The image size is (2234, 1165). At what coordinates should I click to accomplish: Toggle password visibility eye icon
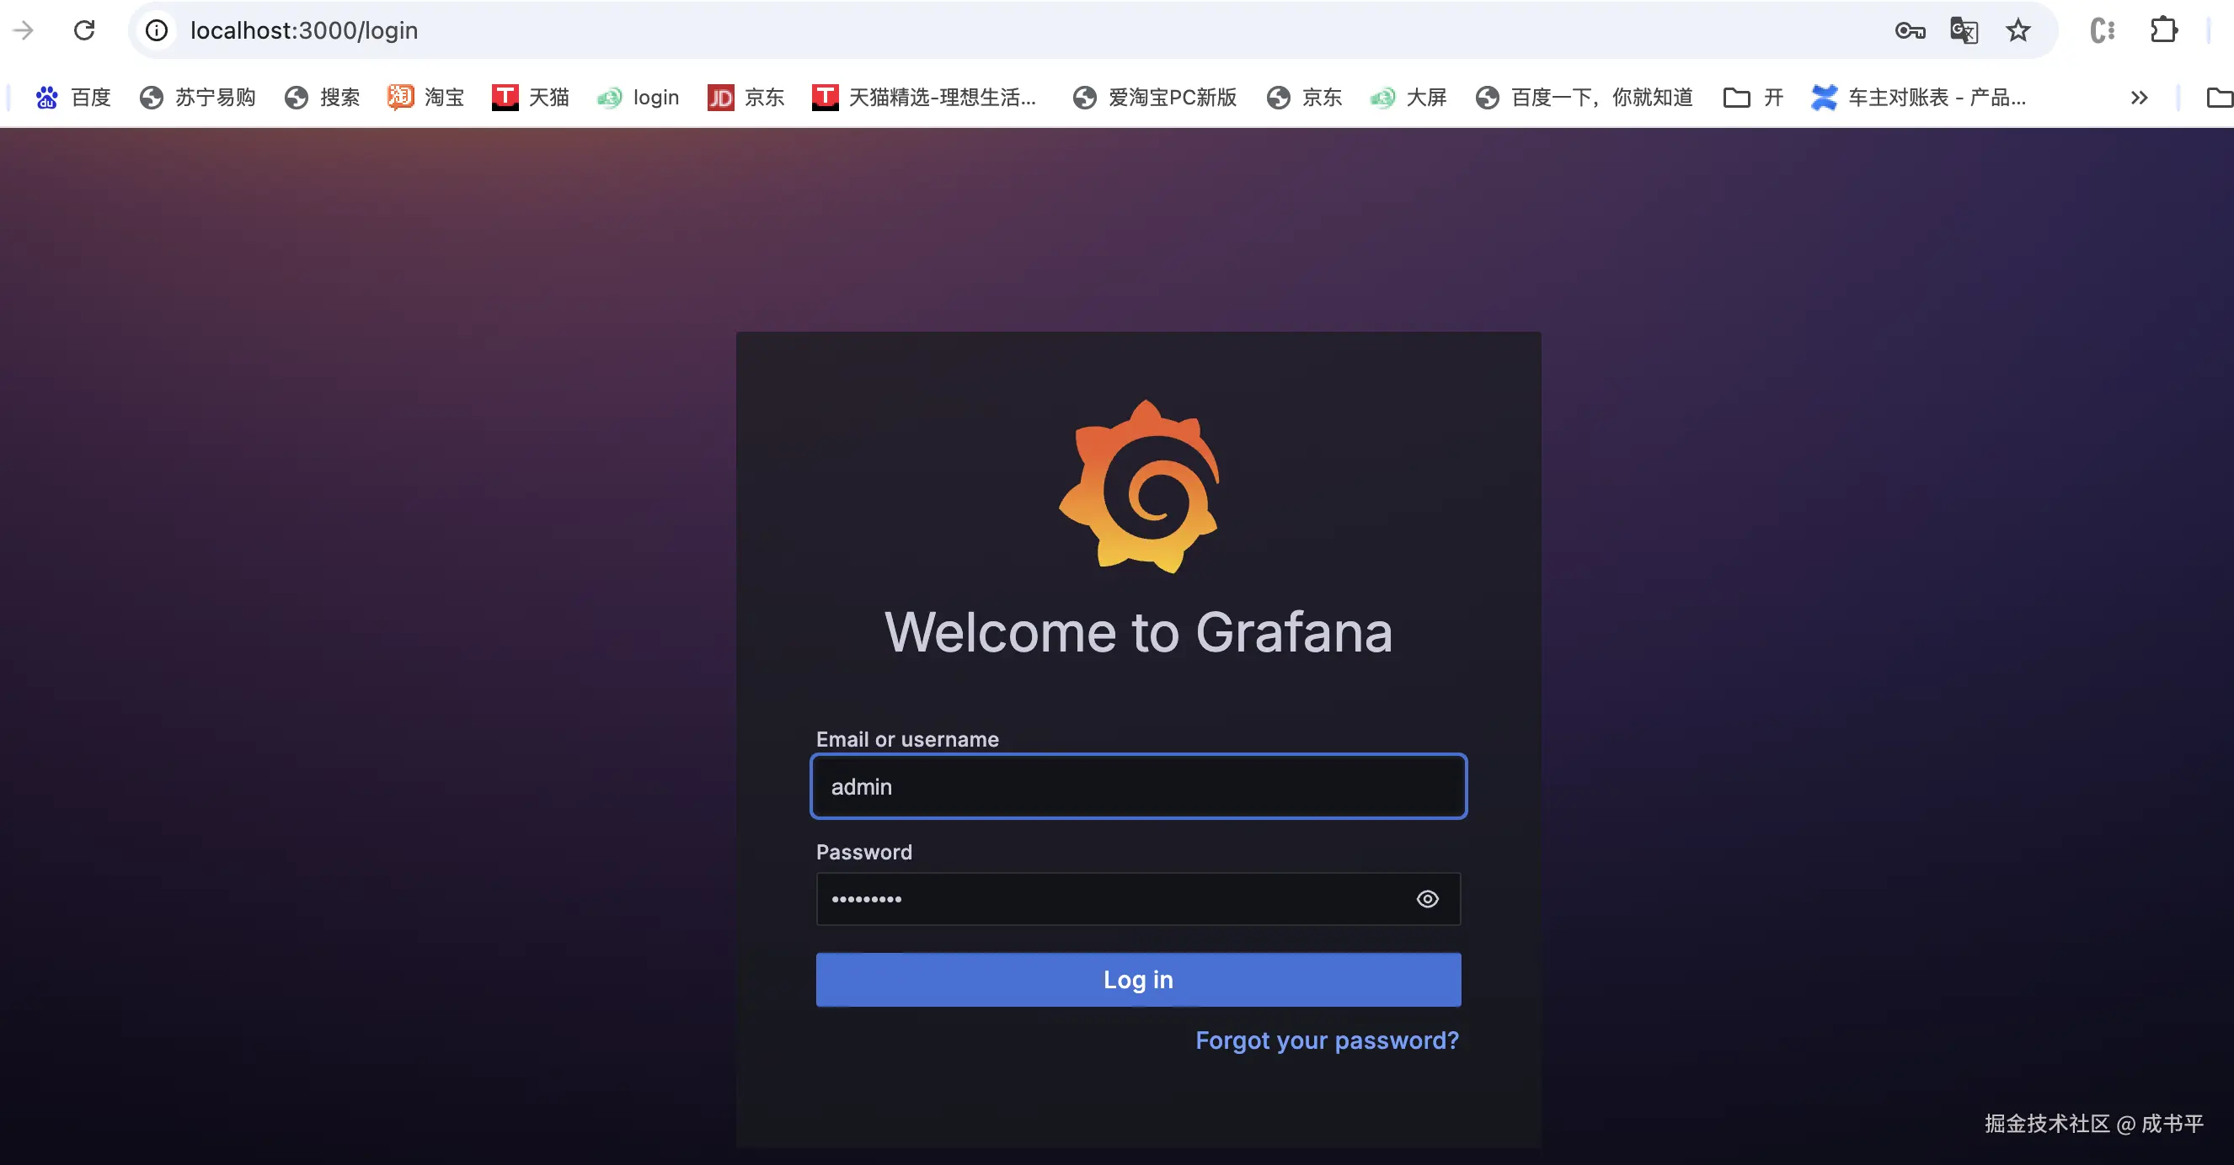point(1427,899)
